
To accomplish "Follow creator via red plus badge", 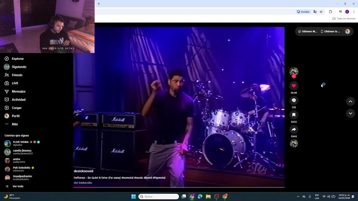I will tap(294, 76).
